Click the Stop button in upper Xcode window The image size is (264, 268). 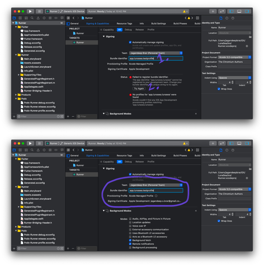[40, 11]
